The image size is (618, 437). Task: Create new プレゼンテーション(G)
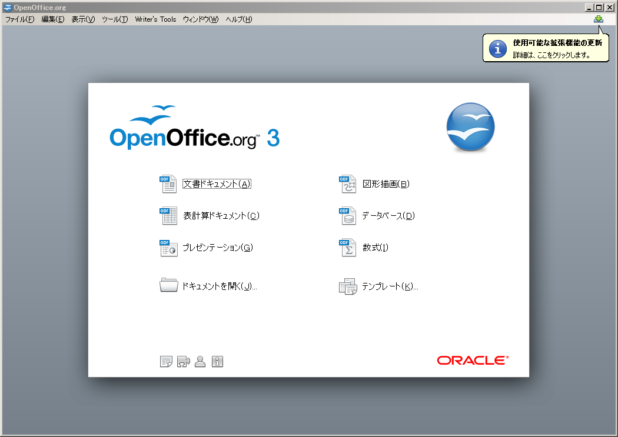218,248
